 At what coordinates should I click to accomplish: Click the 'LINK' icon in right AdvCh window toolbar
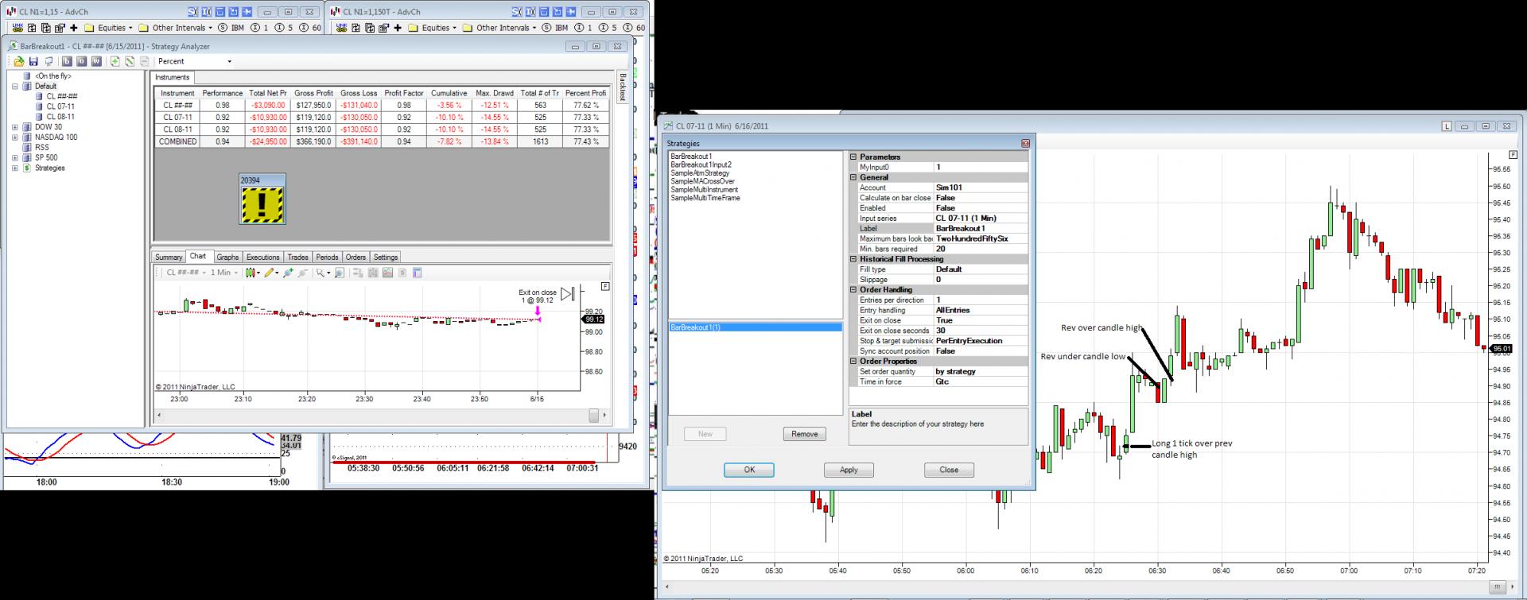pos(342,28)
